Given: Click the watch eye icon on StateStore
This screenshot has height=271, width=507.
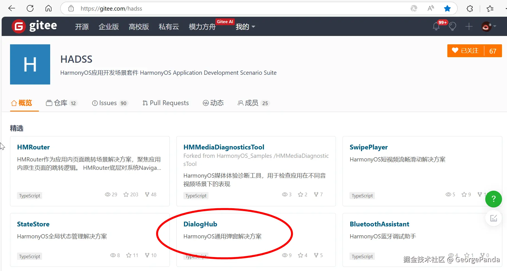Looking at the screenshot, I should pos(113,255).
